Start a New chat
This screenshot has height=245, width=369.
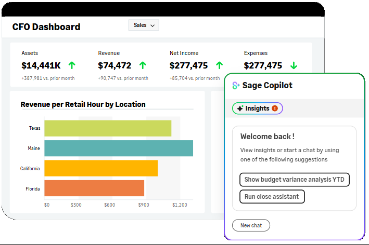[251, 225]
